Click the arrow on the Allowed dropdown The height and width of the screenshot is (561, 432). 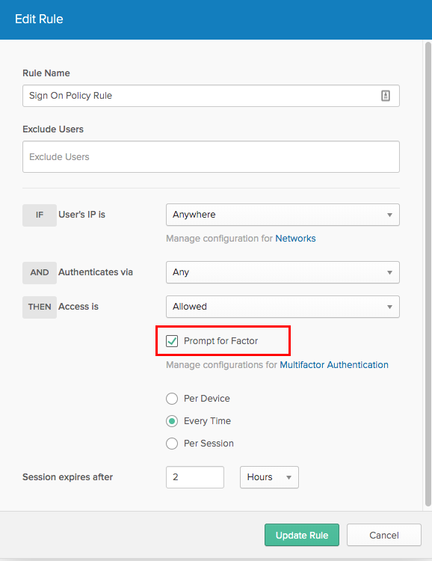pos(390,307)
